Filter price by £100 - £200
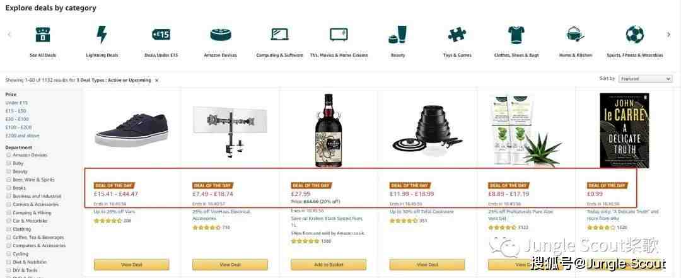Screen dimensions: 681x278 point(18,127)
